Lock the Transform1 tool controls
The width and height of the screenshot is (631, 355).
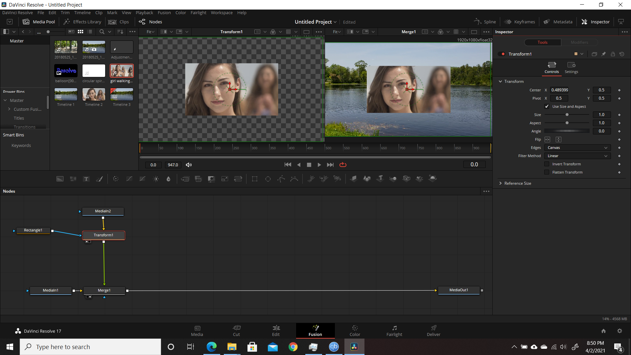coord(613,54)
